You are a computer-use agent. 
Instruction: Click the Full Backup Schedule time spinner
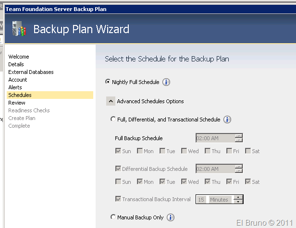point(239,138)
